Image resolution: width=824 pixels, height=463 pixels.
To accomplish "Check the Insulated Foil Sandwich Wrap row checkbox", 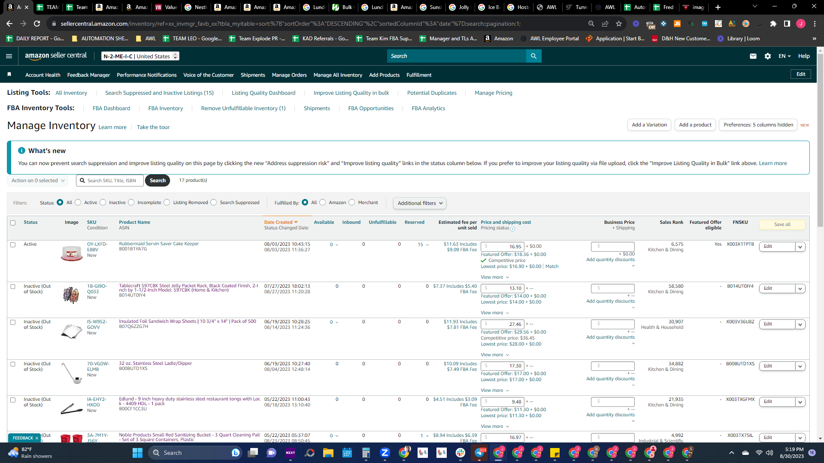I will [13, 322].
